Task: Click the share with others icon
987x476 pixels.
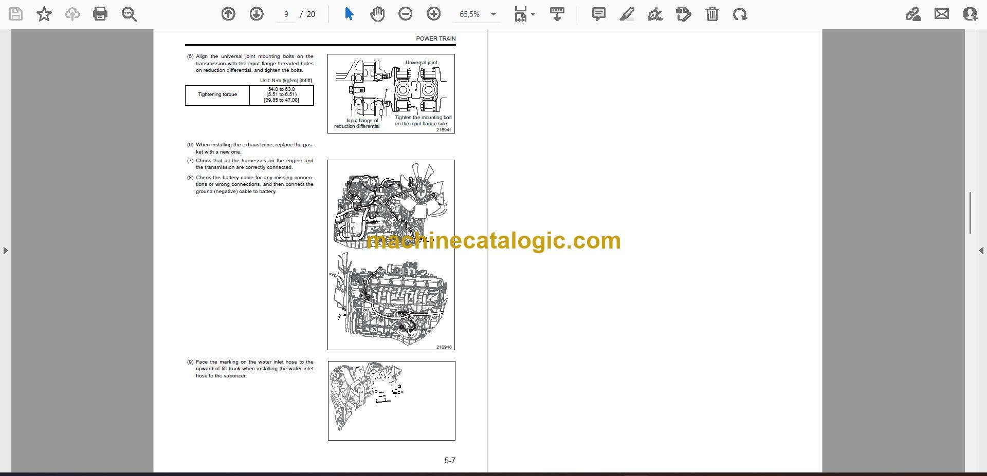Action: tap(970, 14)
